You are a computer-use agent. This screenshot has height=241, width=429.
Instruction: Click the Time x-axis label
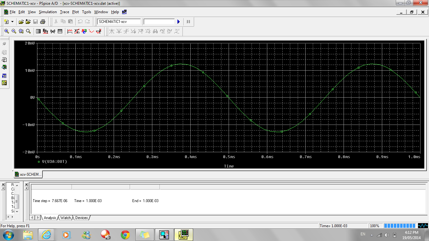click(x=229, y=166)
